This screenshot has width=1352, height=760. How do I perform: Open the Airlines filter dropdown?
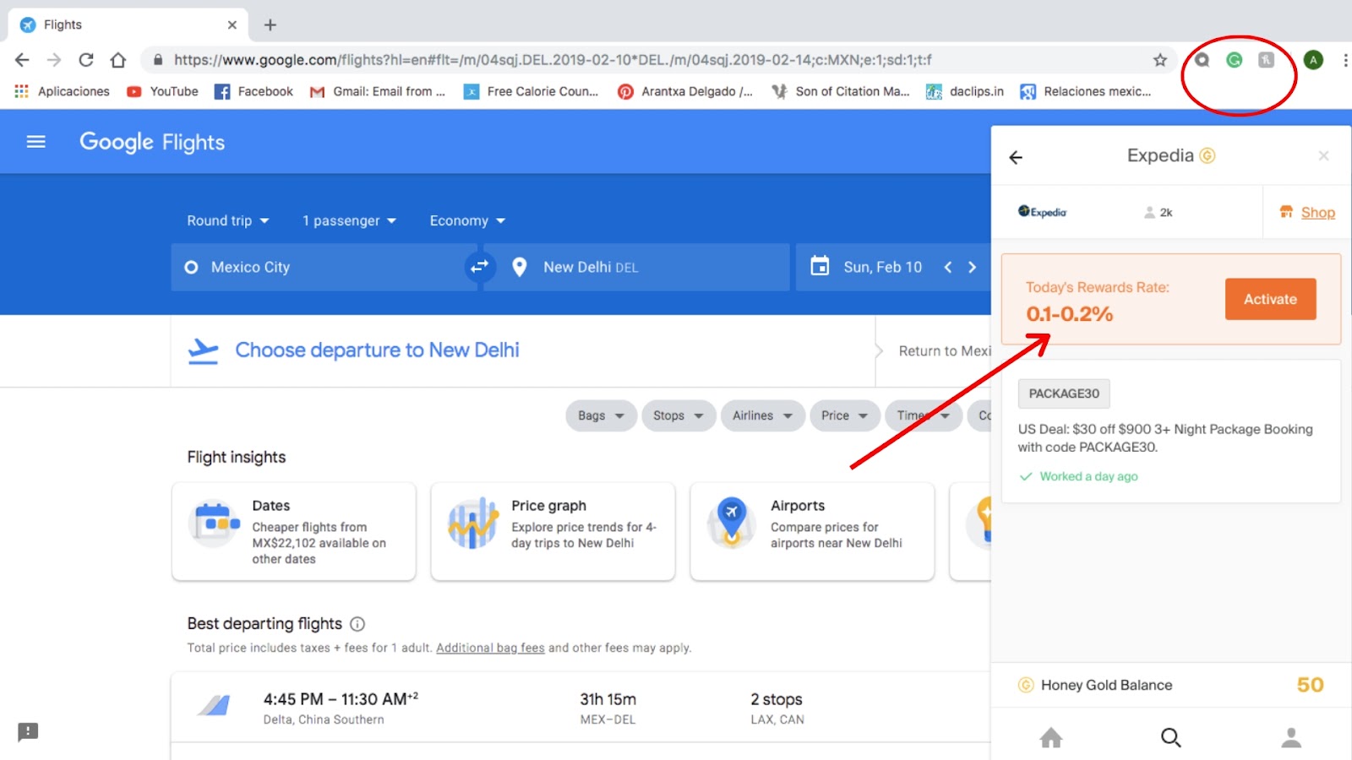762,415
